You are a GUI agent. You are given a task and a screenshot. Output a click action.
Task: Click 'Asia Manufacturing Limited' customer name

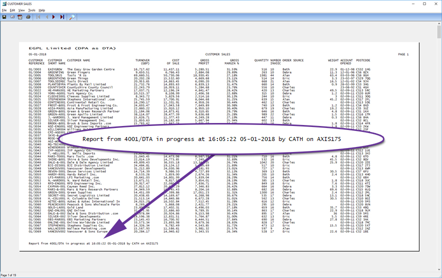[89, 108]
